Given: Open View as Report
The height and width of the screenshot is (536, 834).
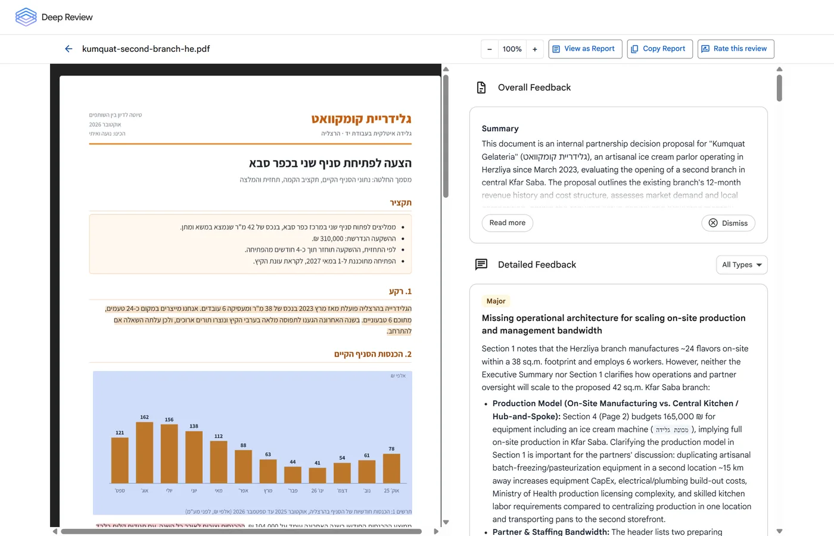Looking at the screenshot, I should (x=585, y=49).
